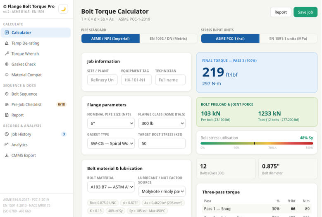
Task: Click the Technician Full name field
Action: coord(170,80)
